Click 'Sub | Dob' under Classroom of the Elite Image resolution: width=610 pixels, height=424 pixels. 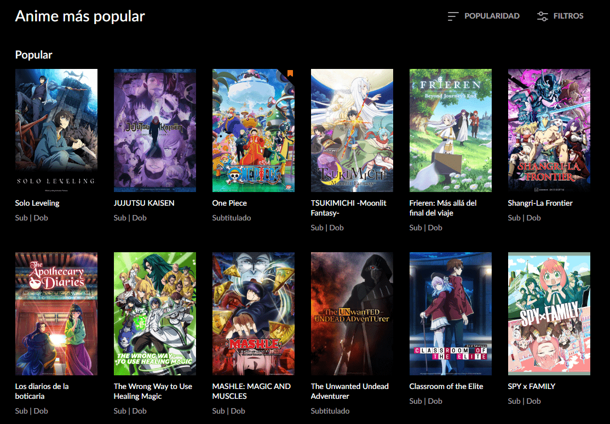point(425,401)
